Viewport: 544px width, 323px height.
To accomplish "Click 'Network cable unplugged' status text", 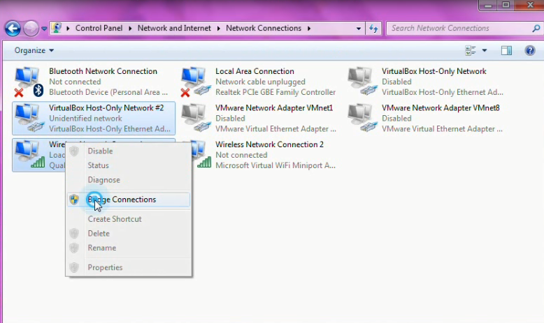I will (x=260, y=82).
